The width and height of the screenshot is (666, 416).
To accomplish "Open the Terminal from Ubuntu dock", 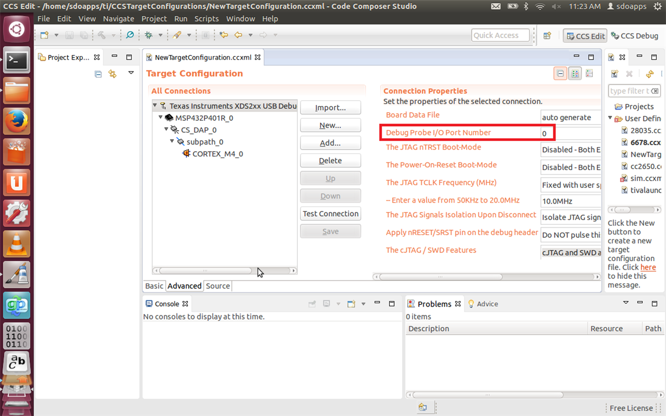I will (x=17, y=60).
